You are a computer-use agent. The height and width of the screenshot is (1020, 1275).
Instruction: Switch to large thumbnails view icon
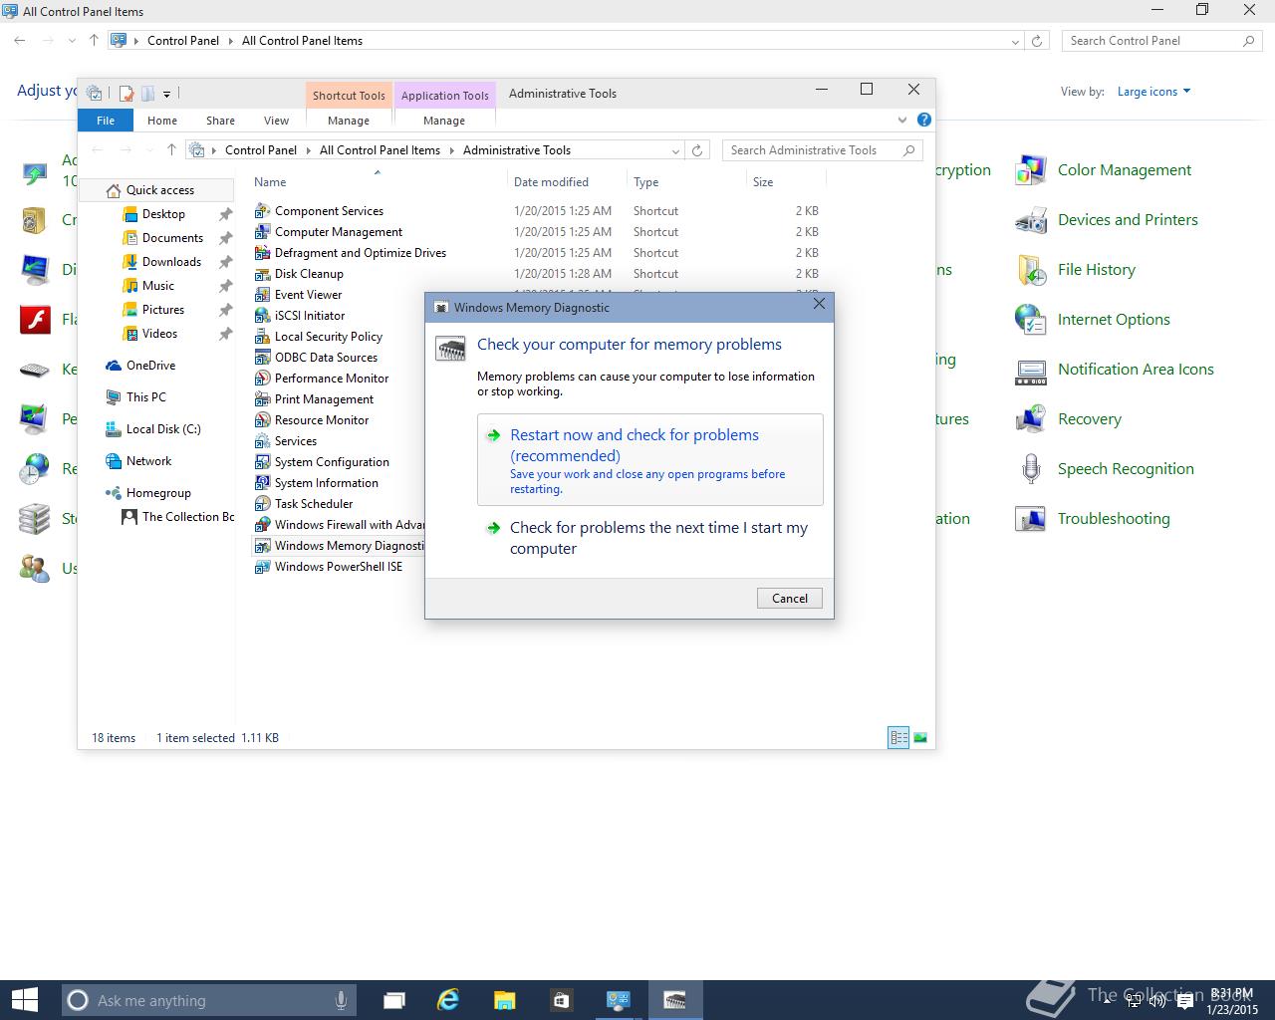(x=920, y=738)
